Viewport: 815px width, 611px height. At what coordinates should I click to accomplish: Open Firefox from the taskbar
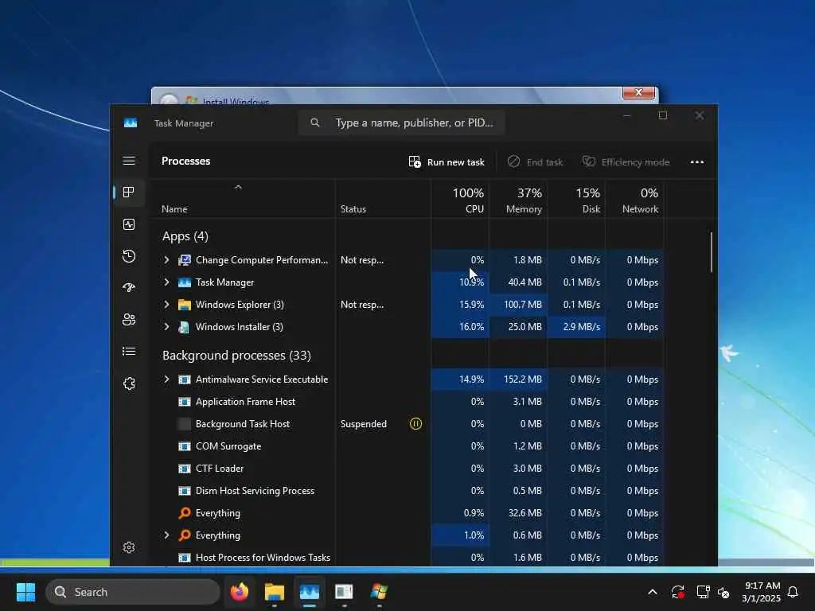click(239, 592)
